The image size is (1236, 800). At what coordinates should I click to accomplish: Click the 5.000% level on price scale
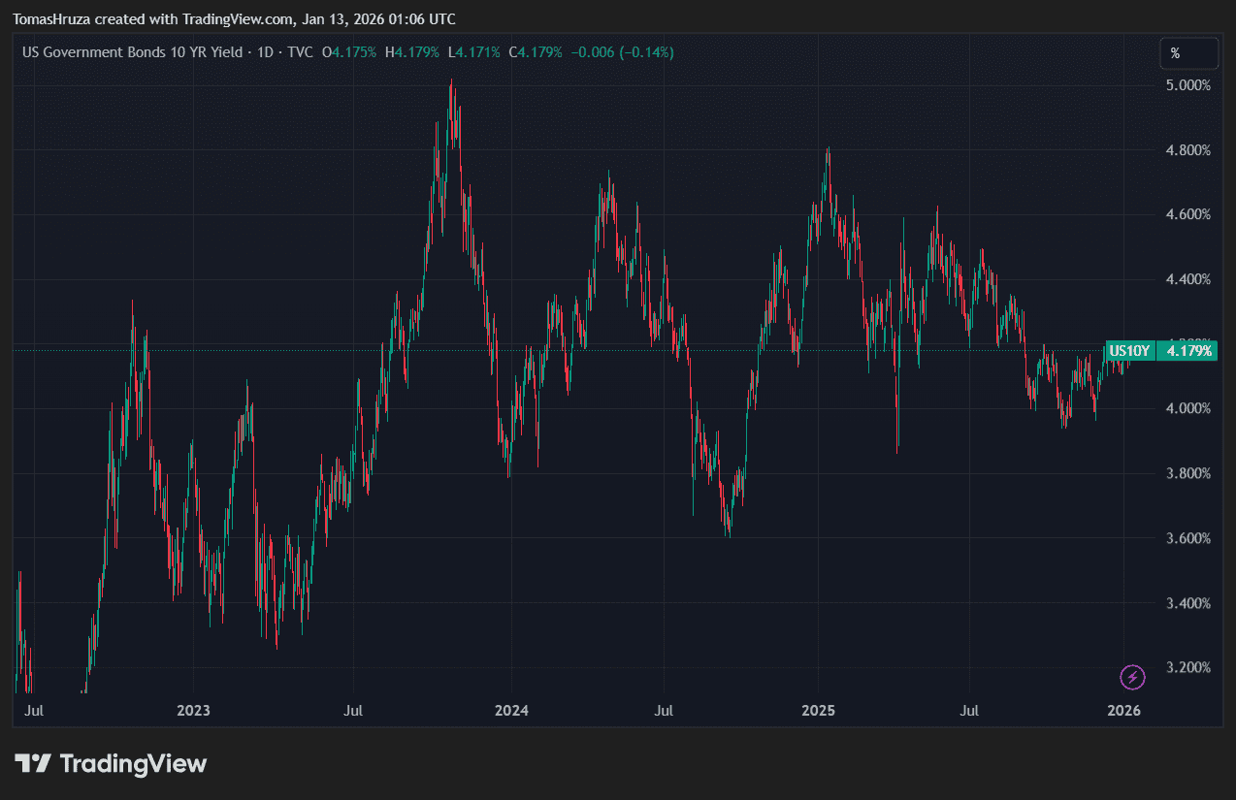[x=1188, y=85]
